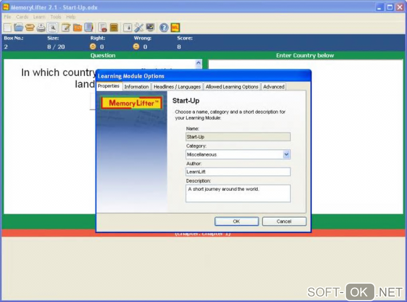407x302 pixels.
Task: Dismiss the dialog with Cancel
Action: click(284, 222)
